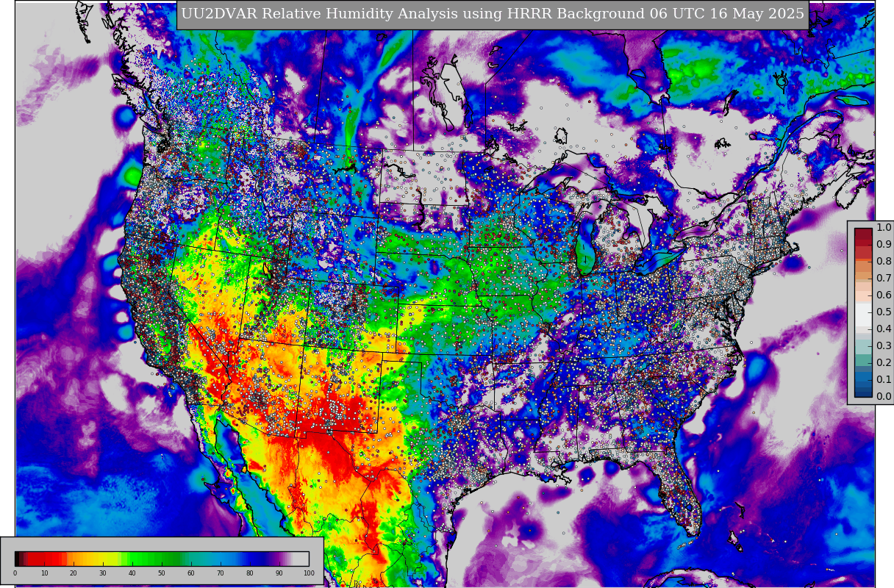Click the 0.3 label on right legend

(x=884, y=345)
